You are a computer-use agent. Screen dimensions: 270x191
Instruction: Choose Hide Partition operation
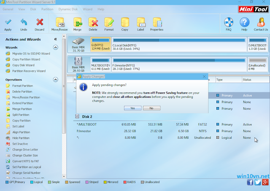coord(21,138)
